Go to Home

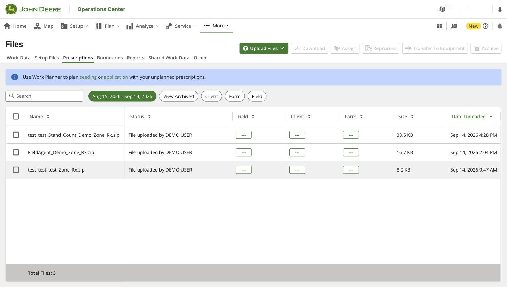coord(15,26)
